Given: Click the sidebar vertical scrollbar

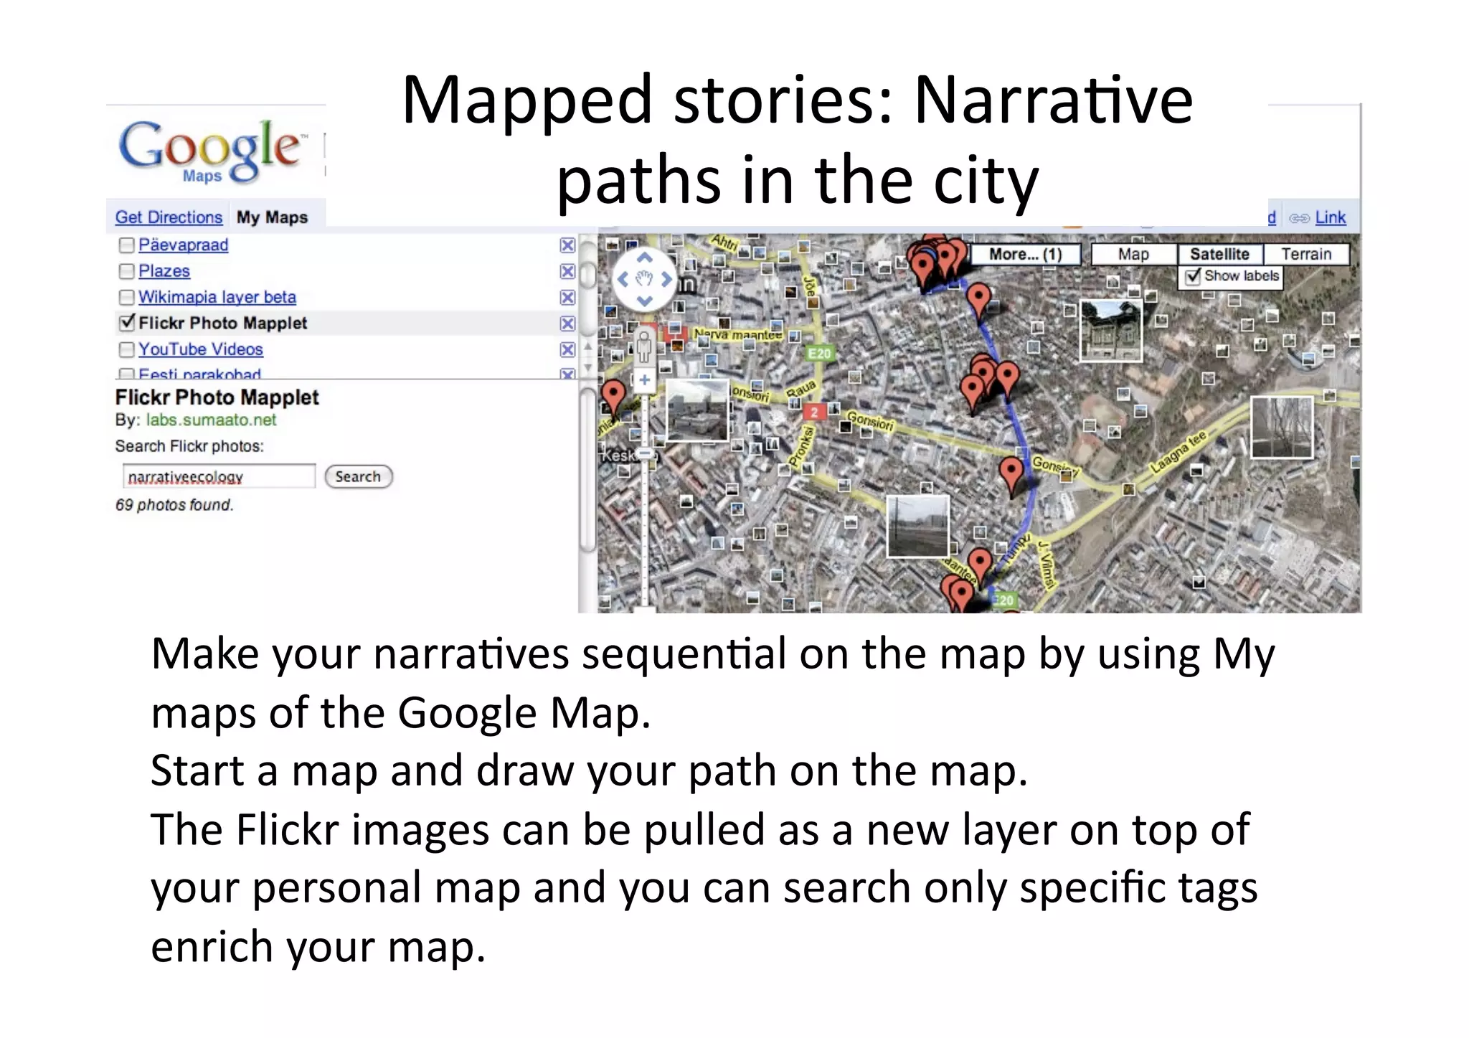Looking at the screenshot, I should click(587, 470).
